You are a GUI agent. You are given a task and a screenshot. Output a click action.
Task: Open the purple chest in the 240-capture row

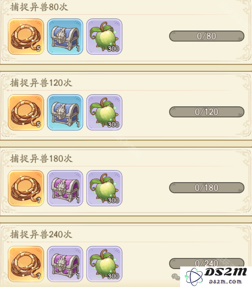coord(65,264)
